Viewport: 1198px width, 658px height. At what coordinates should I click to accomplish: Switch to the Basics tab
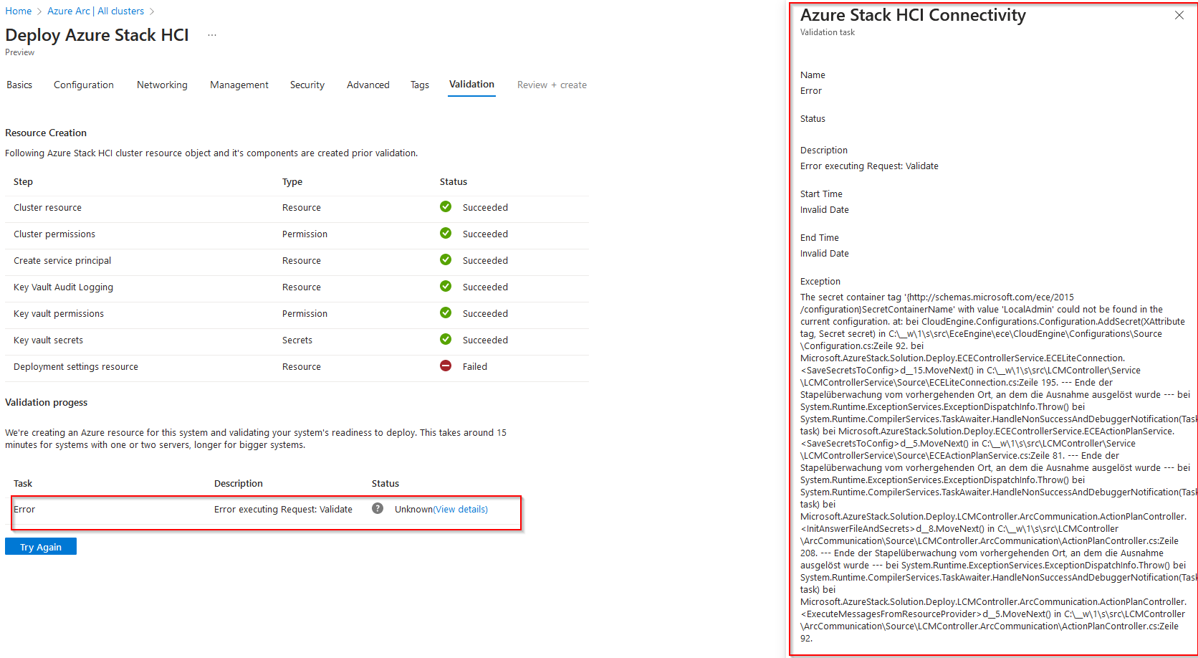pyautogui.click(x=19, y=85)
